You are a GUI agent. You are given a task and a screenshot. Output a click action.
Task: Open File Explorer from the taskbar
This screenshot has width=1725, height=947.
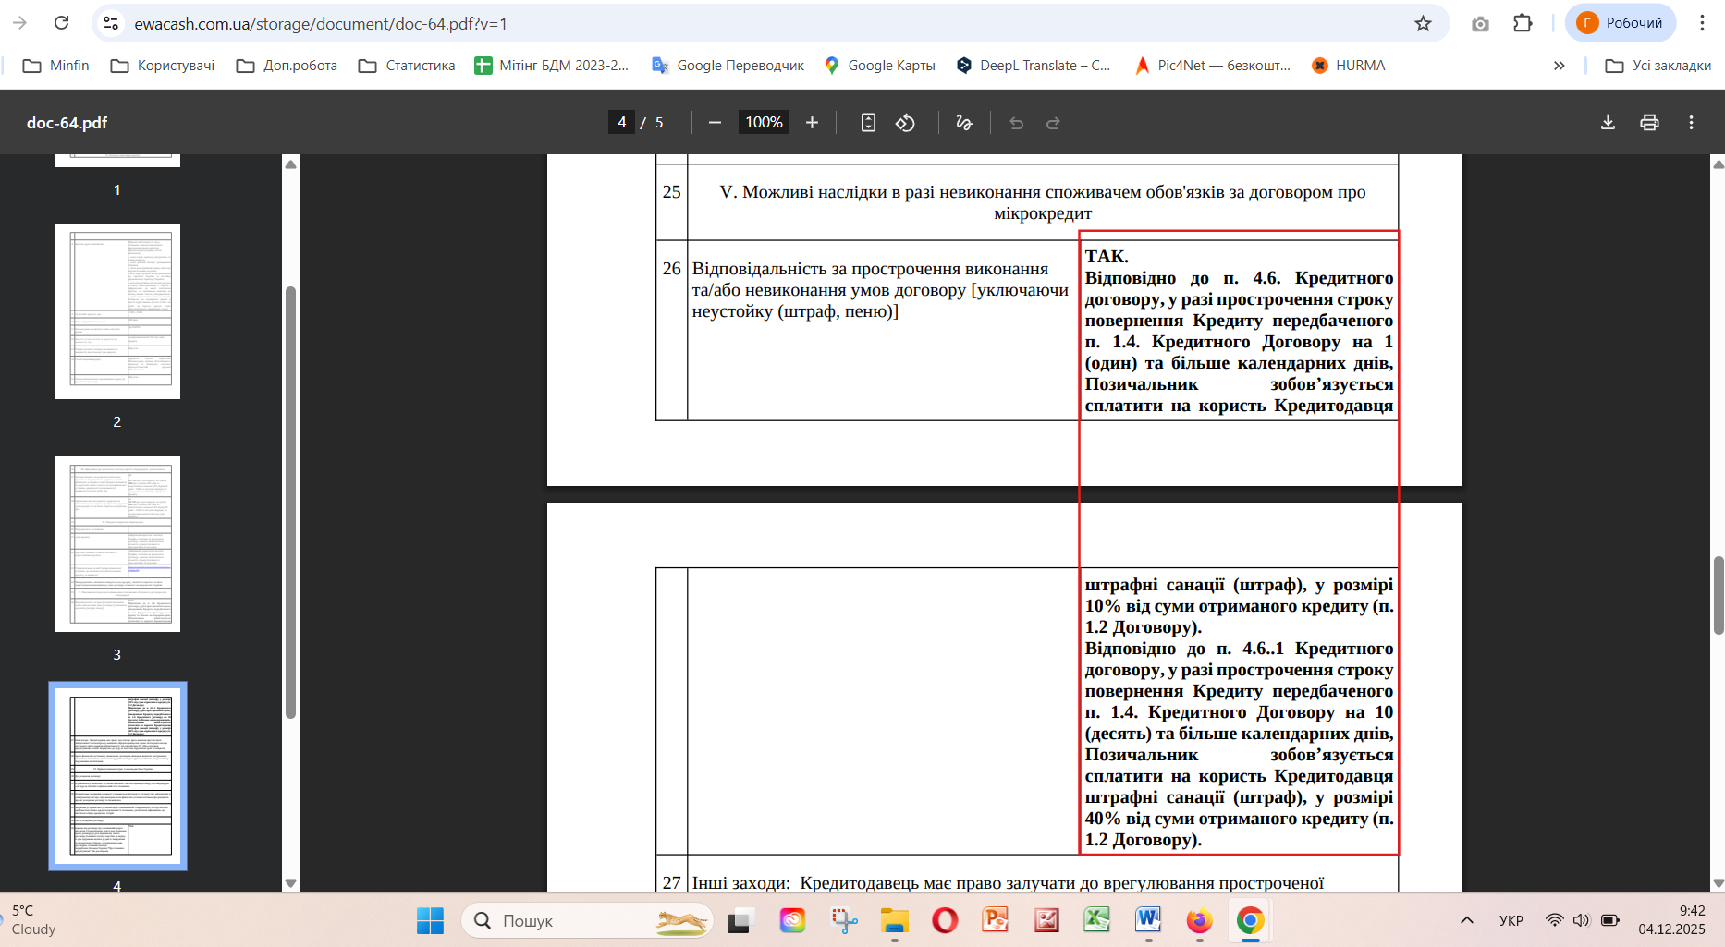[x=894, y=920]
